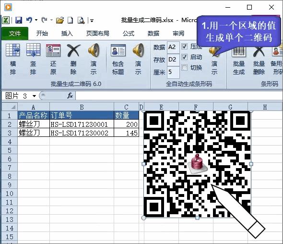Toggle the 压缩 checkbox
Viewport: 283px width, 244px height.
coord(184,47)
